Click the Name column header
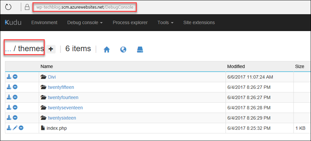311x141 pixels. click(47, 66)
